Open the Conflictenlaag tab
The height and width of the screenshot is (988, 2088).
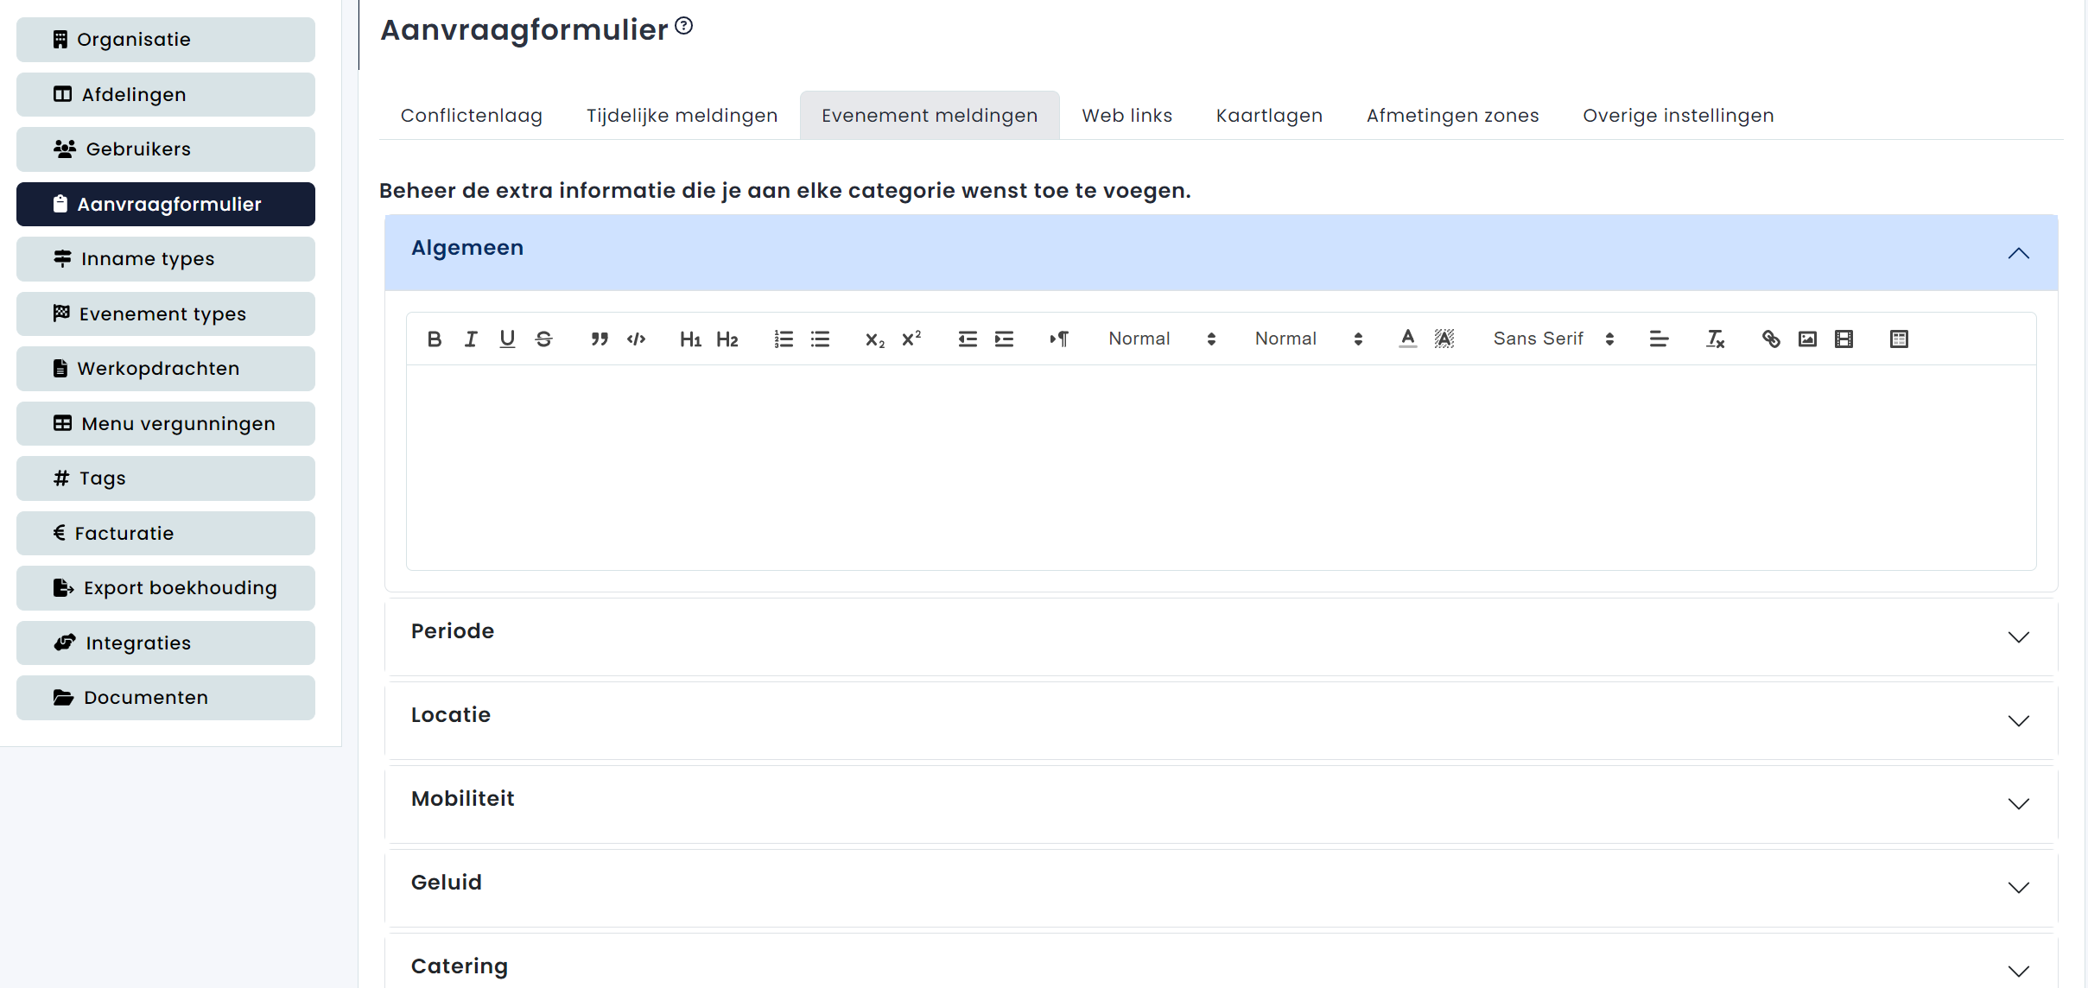(x=472, y=116)
